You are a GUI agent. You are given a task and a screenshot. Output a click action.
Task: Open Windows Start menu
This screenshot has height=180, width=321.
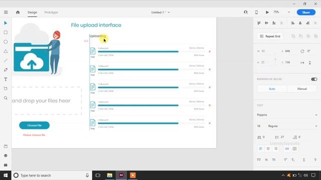6,175
